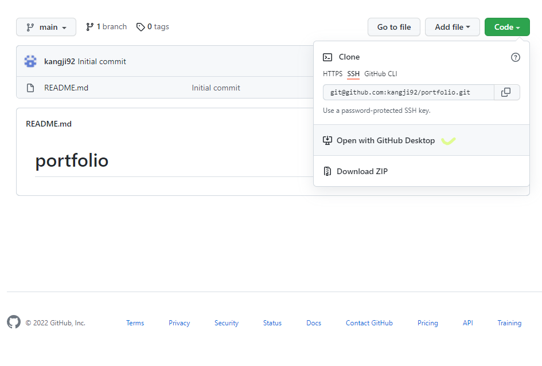Viewport: 542px width, 366px height.
Task: Toggle the green Code dropdown
Action: 507,27
